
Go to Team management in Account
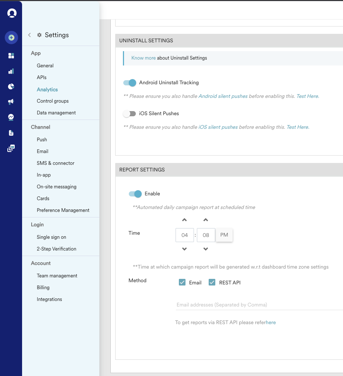tap(57, 276)
